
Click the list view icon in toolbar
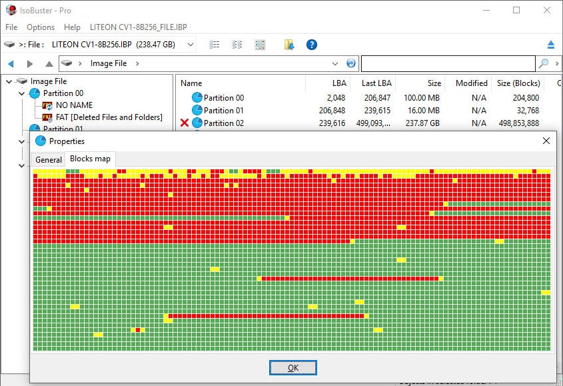(x=215, y=45)
